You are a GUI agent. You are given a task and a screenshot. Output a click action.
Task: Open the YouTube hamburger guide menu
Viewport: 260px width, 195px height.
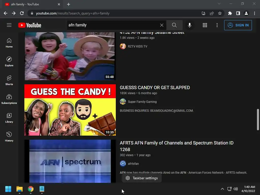9,25
